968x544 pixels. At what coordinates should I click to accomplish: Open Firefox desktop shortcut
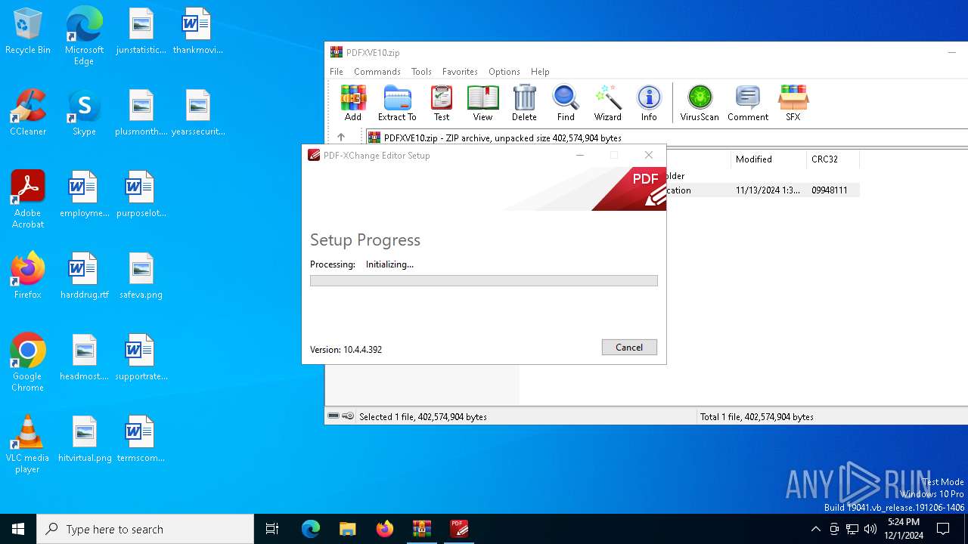pyautogui.click(x=28, y=276)
